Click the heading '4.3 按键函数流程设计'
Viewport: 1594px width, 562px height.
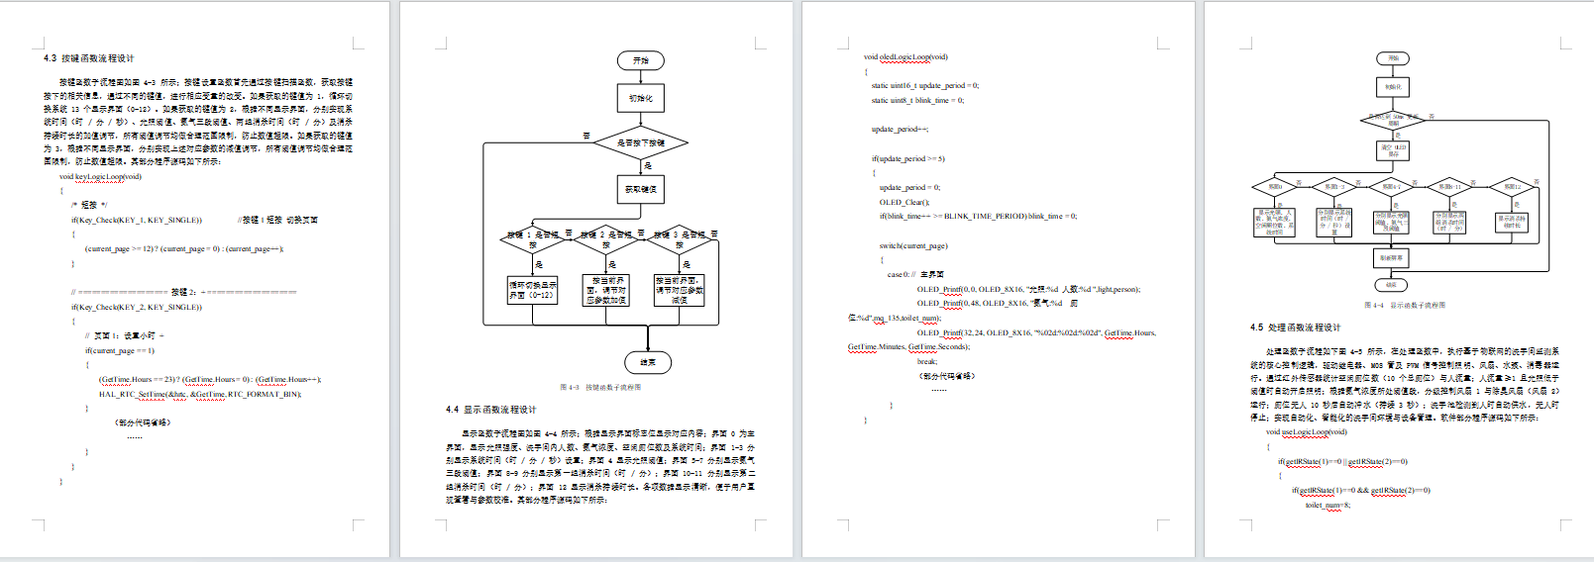[89, 58]
